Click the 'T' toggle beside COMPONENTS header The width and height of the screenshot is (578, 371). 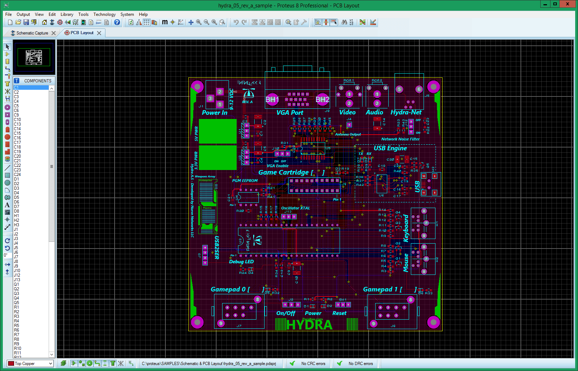17,81
